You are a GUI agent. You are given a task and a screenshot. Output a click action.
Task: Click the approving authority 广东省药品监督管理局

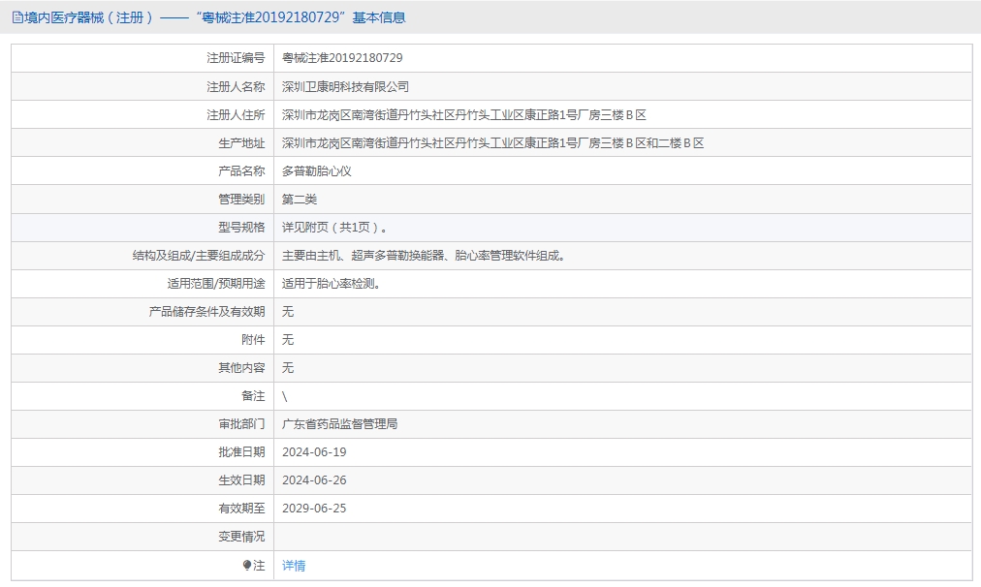tap(339, 424)
